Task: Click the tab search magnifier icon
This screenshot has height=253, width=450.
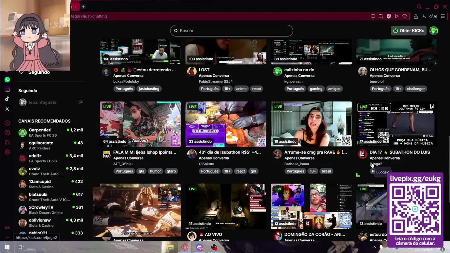Action: point(419,7)
